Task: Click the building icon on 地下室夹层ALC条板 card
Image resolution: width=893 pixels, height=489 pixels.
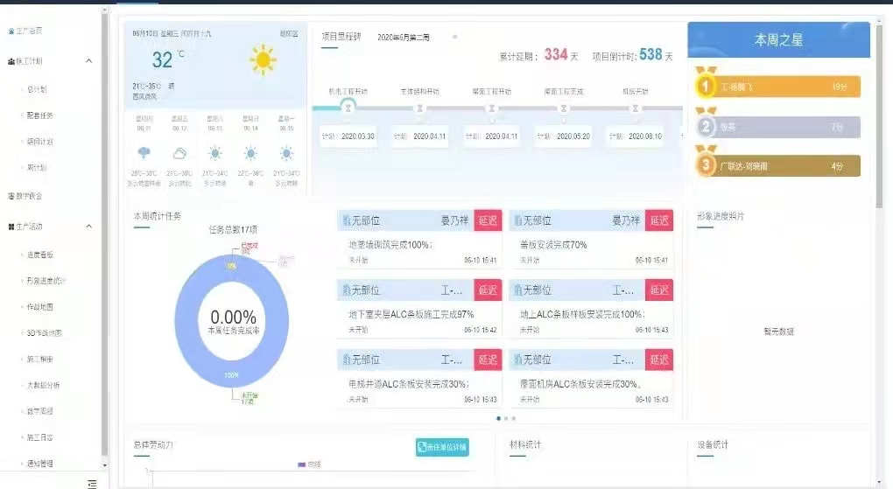Action: click(347, 290)
